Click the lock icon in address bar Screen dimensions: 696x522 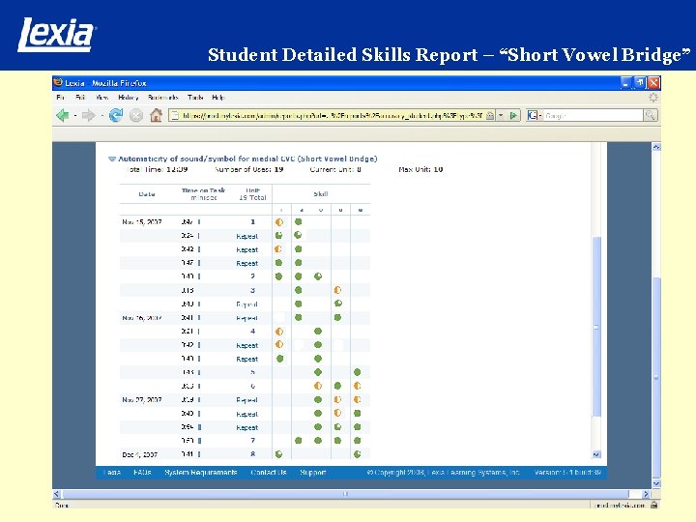489,115
